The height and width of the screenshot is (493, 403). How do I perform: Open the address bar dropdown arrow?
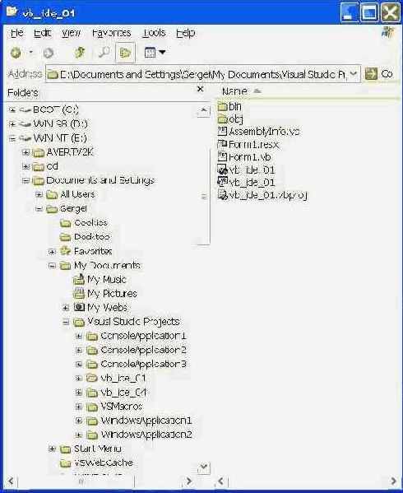(354, 74)
